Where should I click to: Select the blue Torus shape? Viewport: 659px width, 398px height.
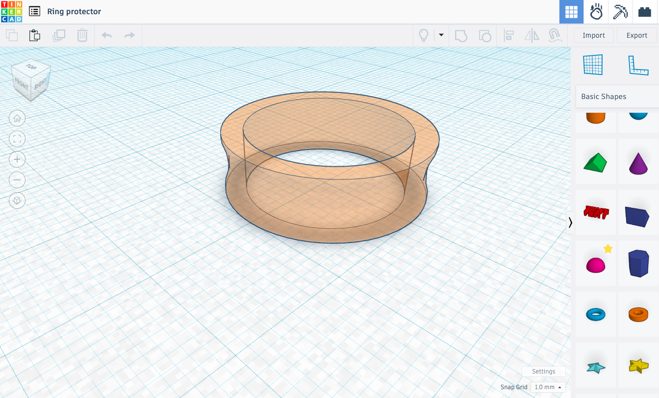tap(595, 314)
